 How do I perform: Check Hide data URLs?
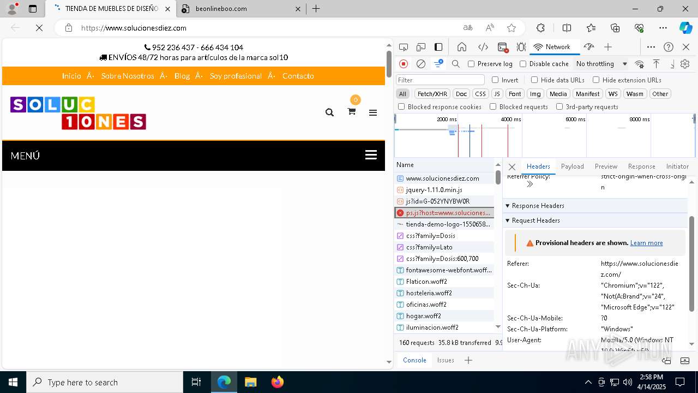pos(534,80)
